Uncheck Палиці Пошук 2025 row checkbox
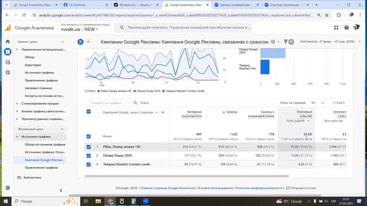 point(88,156)
